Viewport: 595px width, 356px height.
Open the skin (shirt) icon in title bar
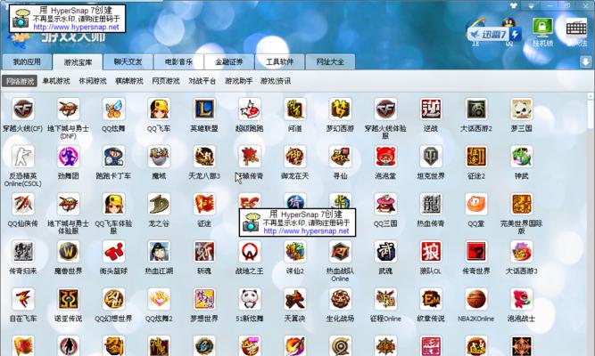513,5
